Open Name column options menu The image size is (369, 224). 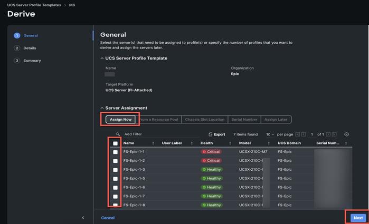153,143
